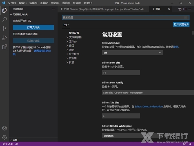Open the Search view icon
This screenshot has height=146, width=194.
coord(5,19)
